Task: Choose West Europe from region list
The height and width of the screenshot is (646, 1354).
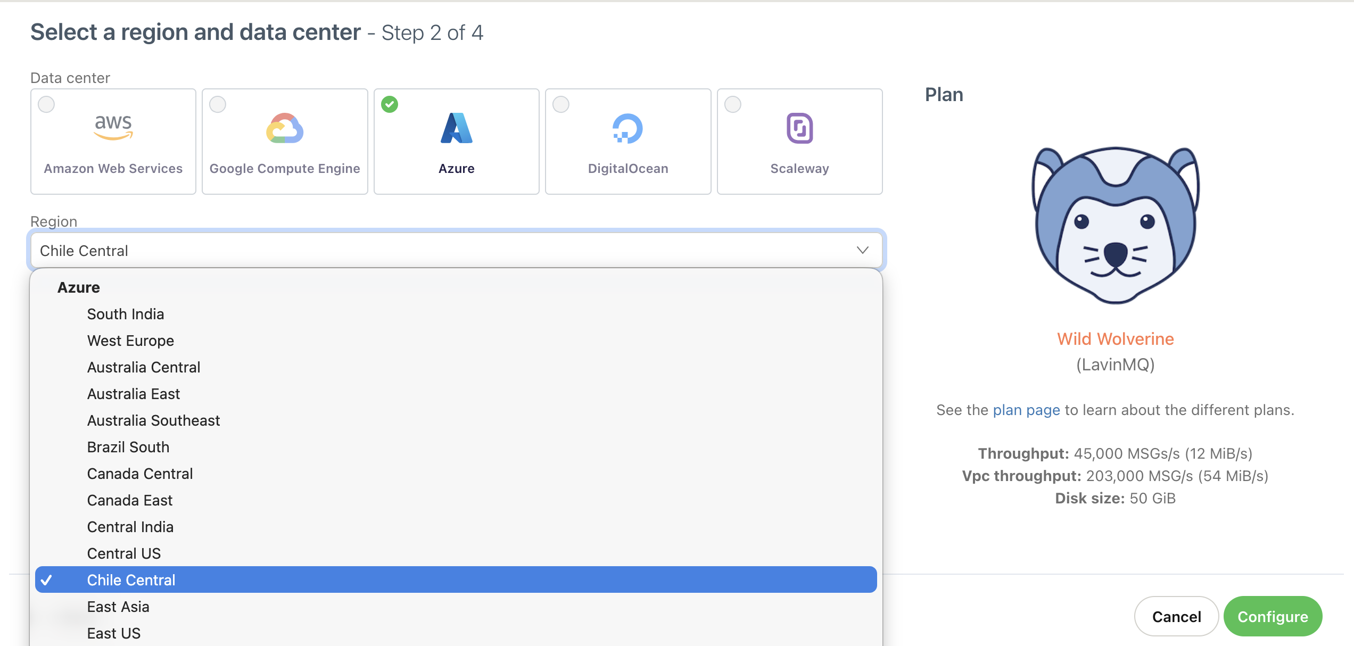Action: click(130, 341)
